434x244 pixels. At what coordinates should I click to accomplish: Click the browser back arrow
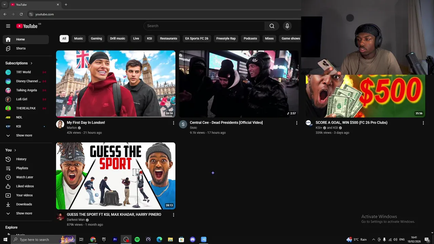(x=5, y=14)
